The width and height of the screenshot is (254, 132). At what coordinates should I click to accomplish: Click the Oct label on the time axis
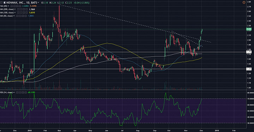169,130
